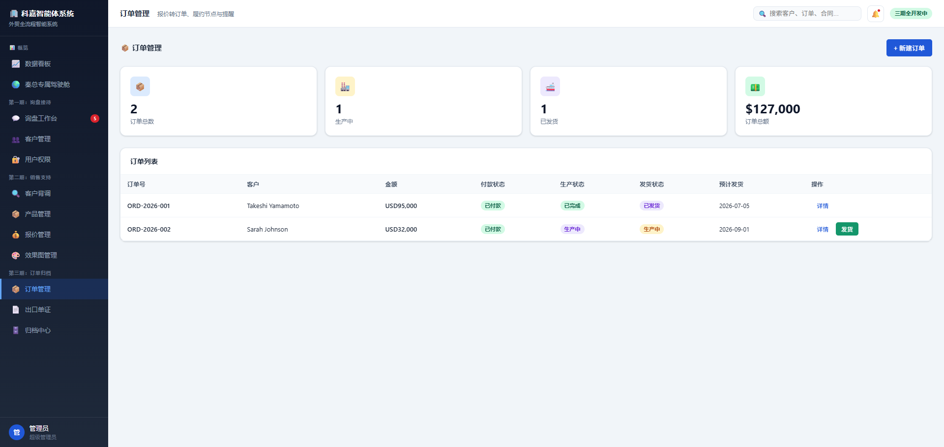Click the orange 生产中 shipping status tag
The height and width of the screenshot is (447, 944).
(652, 229)
